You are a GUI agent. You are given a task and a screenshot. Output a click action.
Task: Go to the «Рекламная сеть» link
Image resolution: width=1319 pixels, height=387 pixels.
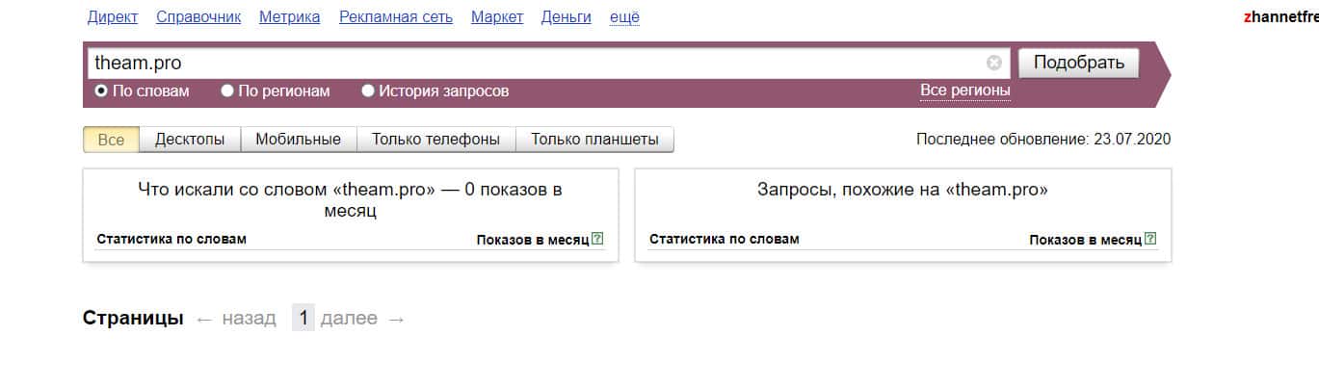(x=396, y=17)
